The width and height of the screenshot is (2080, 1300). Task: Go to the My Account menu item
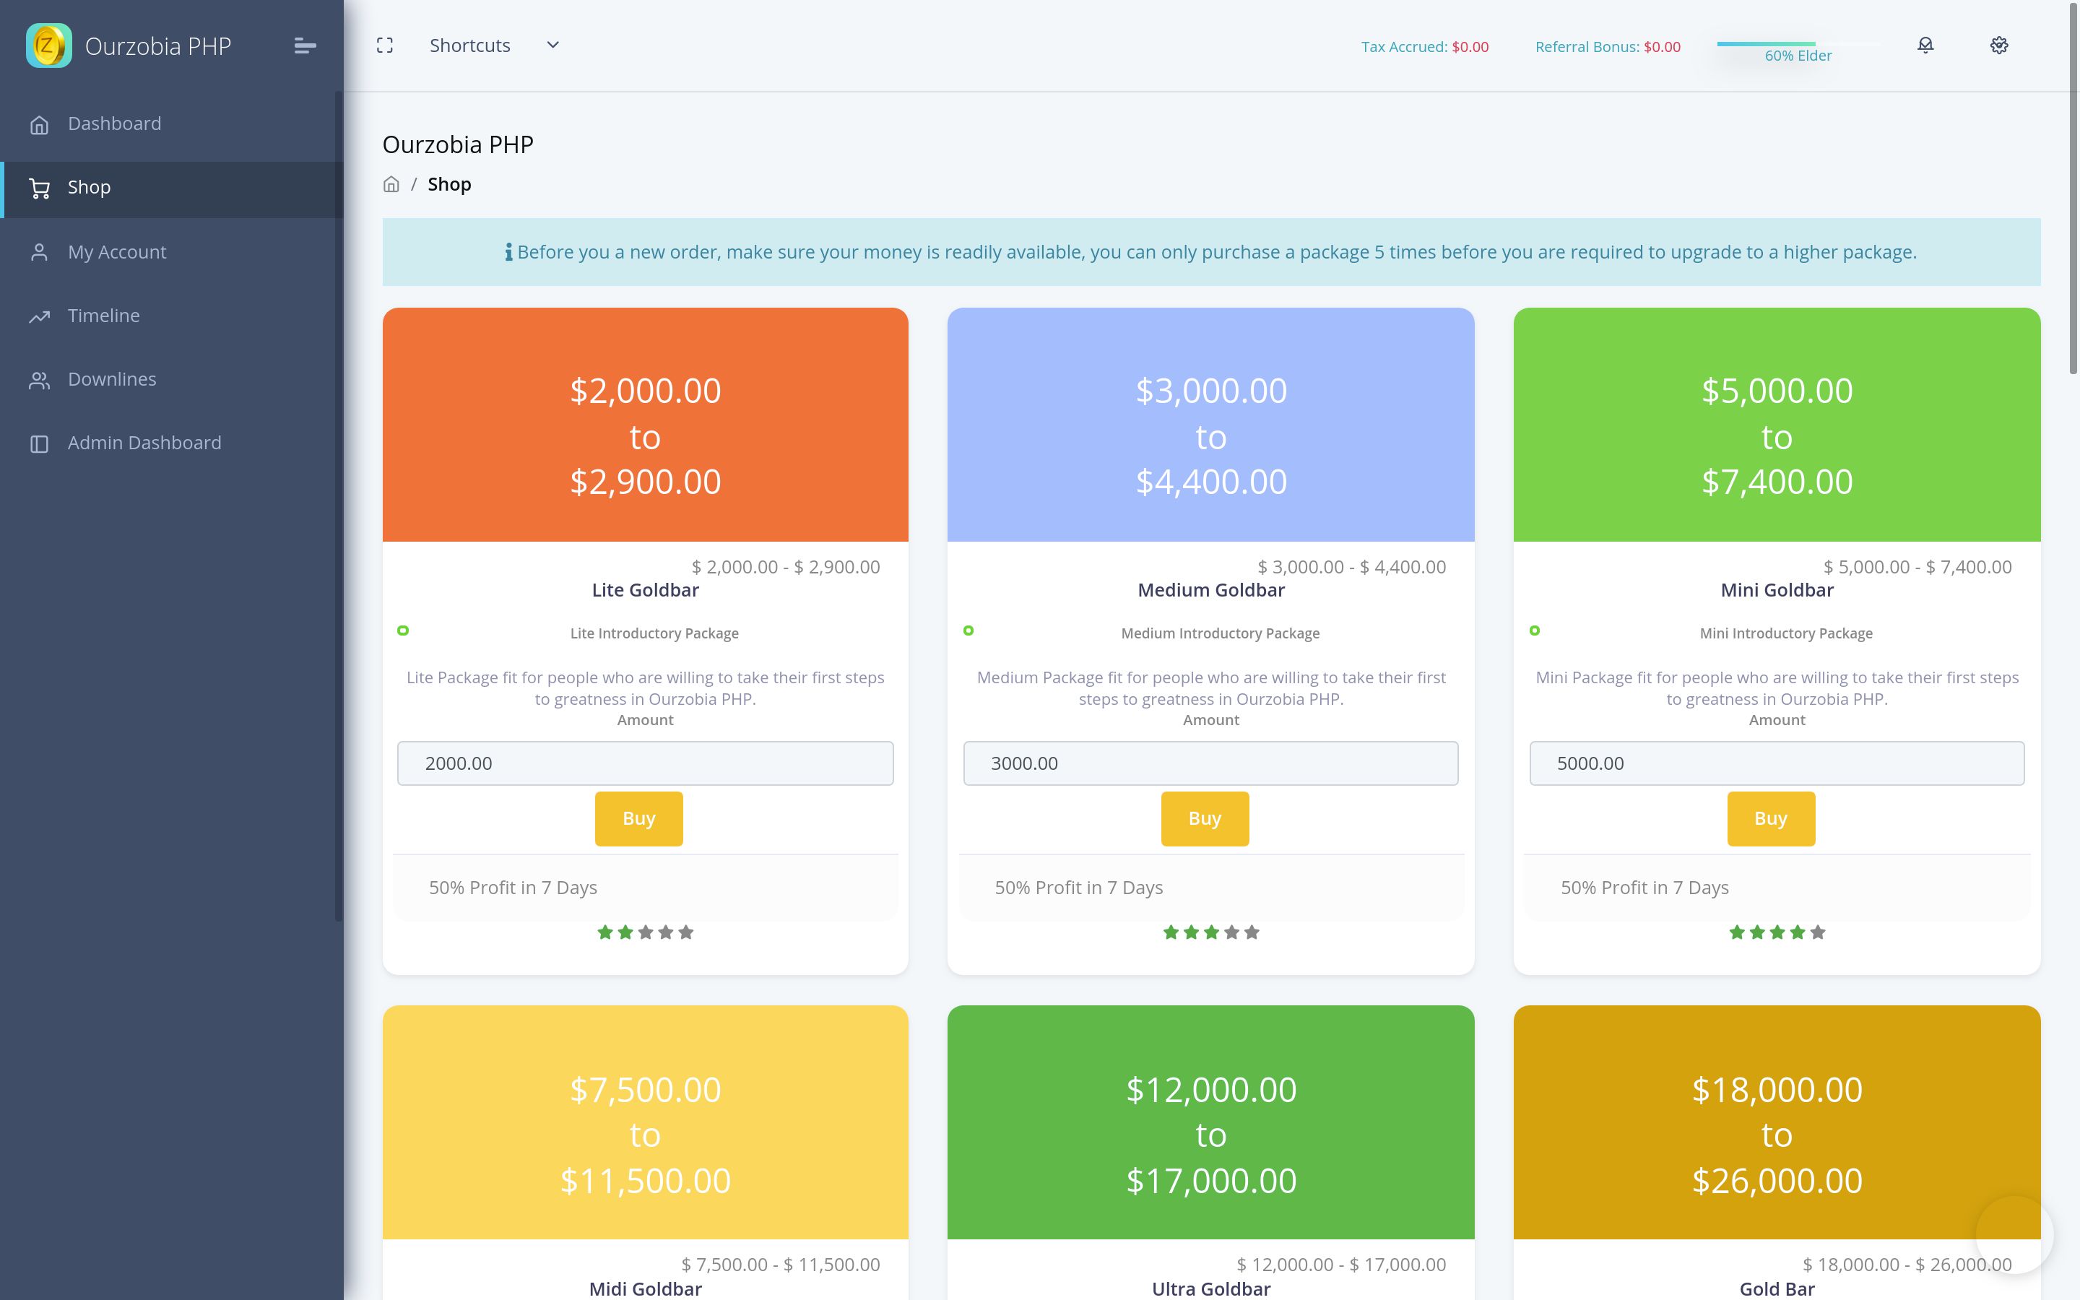(117, 252)
